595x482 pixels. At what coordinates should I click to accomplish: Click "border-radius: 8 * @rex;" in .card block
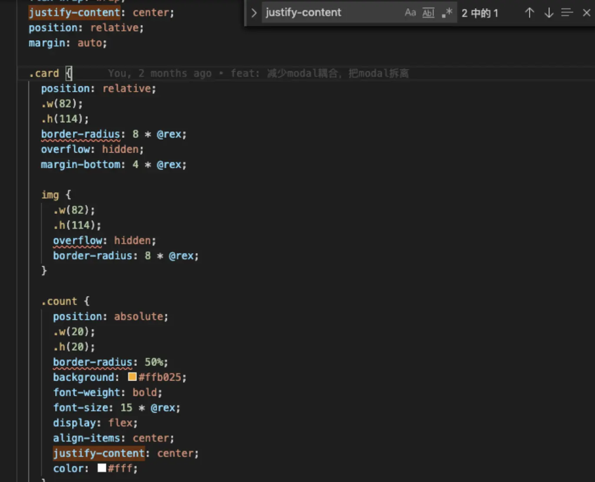tap(114, 134)
